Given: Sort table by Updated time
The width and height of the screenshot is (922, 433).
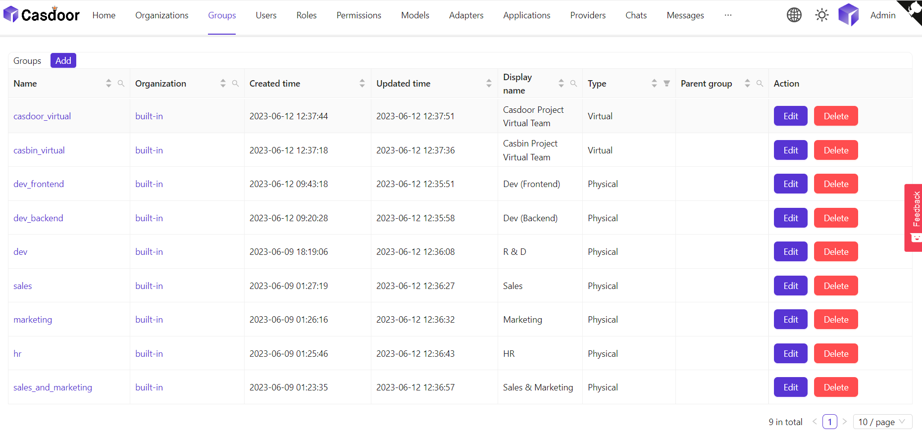Looking at the screenshot, I should pyautogui.click(x=489, y=84).
